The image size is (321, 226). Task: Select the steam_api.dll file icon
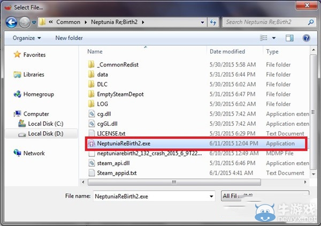91,163
